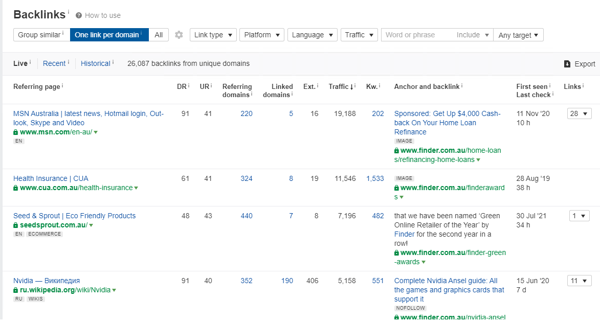
Task: Click the info icon beside Kw. column header
Action: click(x=380, y=86)
